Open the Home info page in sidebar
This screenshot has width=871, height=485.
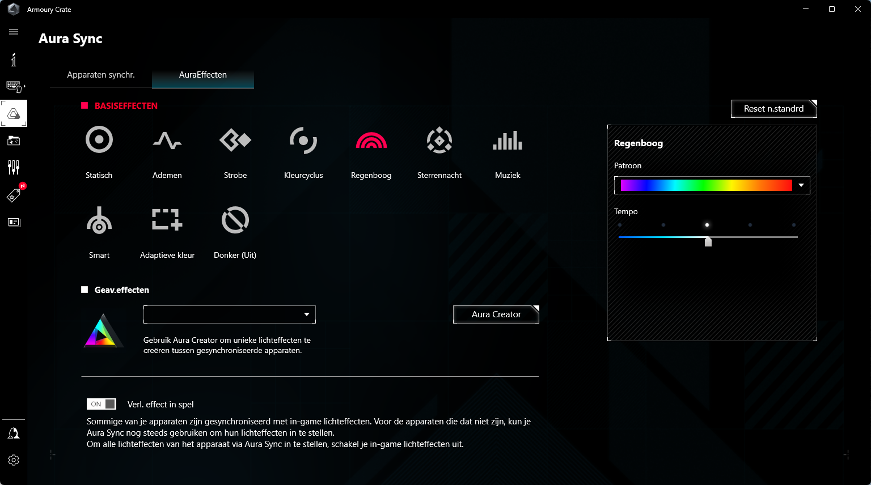point(14,59)
